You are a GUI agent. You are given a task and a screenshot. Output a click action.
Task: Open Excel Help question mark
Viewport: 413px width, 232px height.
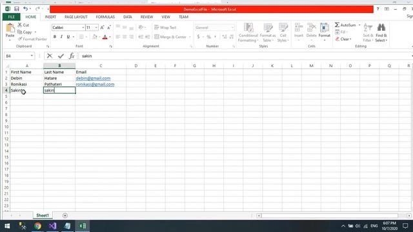tap(378, 9)
